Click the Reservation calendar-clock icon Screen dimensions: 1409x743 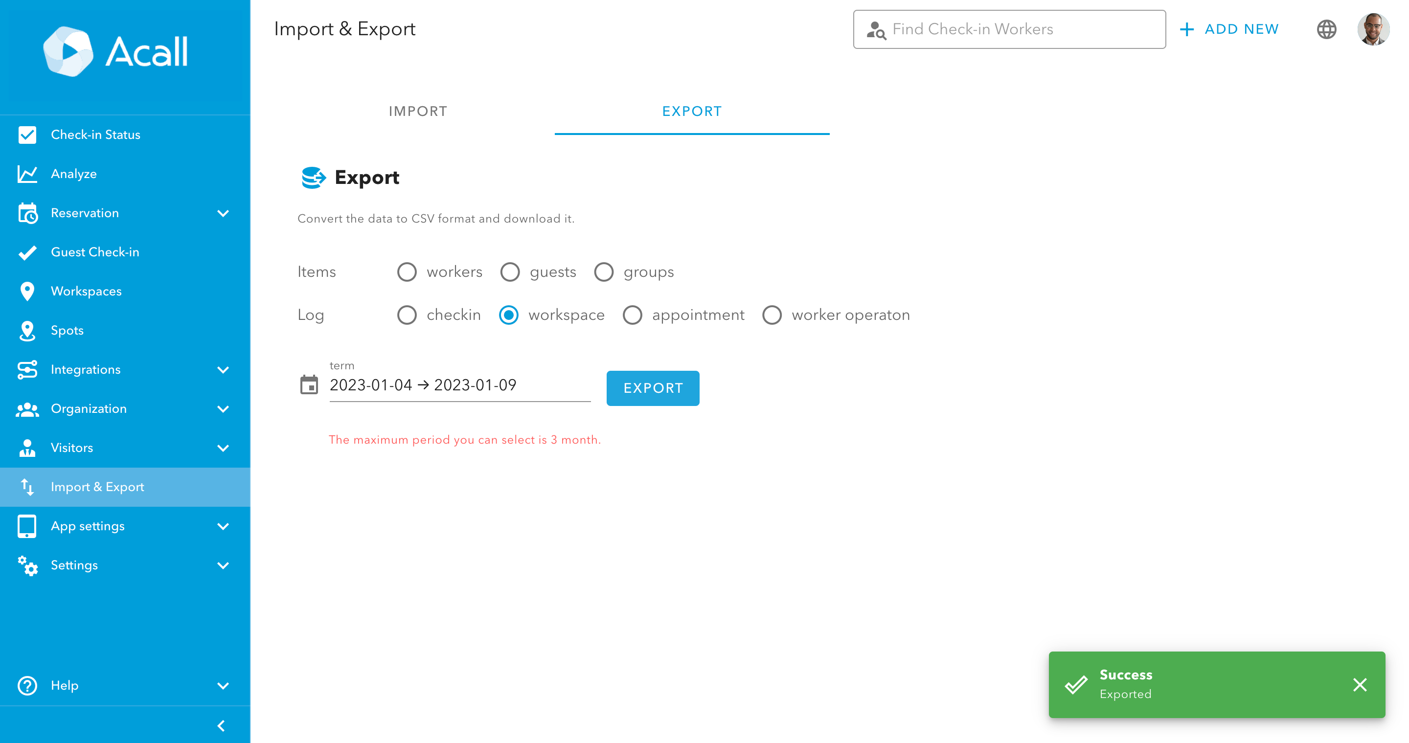(27, 213)
